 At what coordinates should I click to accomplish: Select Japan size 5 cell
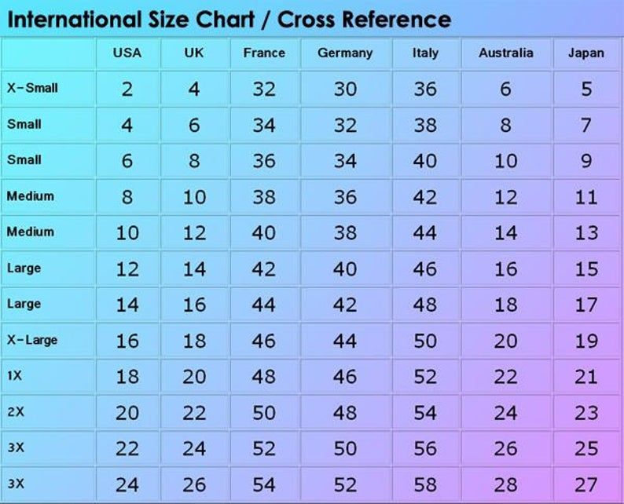pos(586,89)
